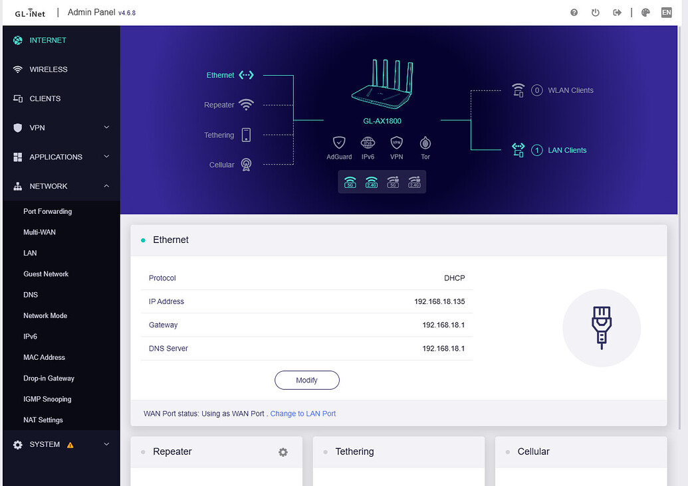Click the logout icon in header

point(617,12)
